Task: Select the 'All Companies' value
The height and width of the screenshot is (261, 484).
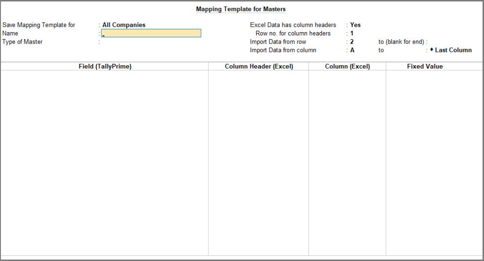Action: click(124, 25)
